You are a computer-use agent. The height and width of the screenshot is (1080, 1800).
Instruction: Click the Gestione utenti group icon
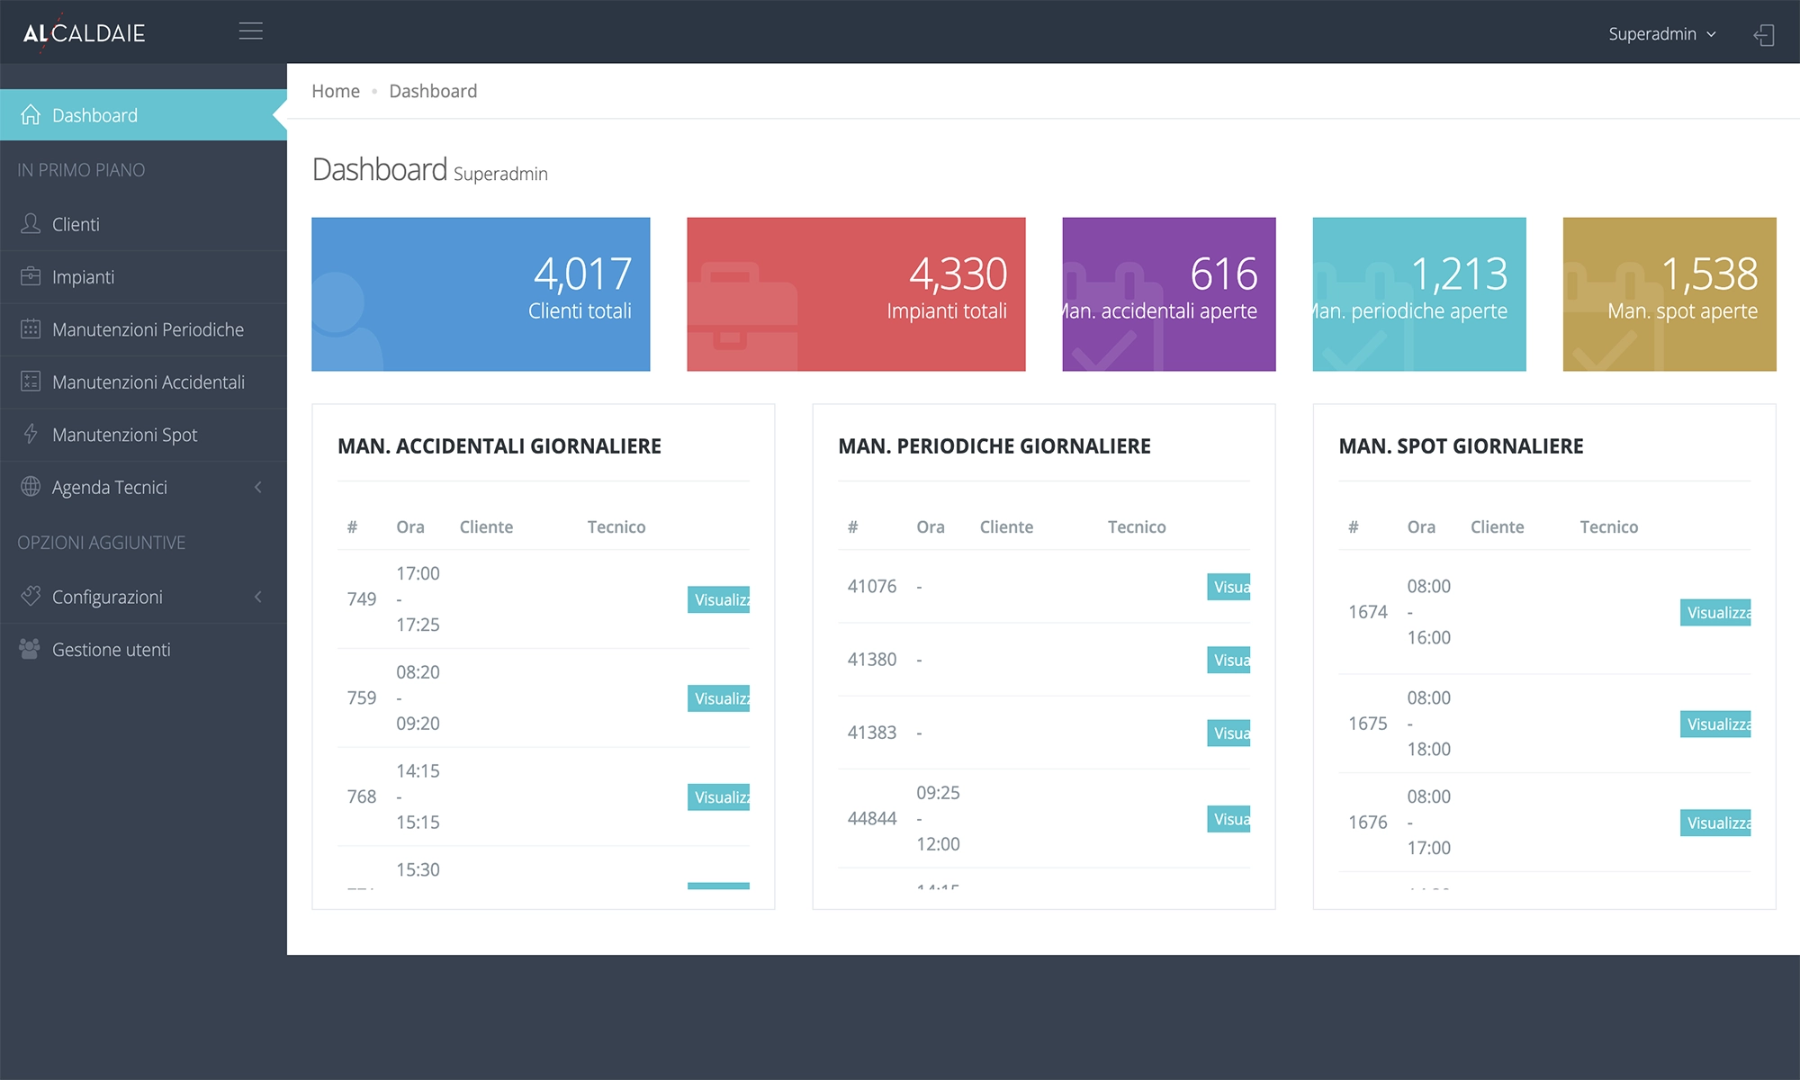[30, 649]
